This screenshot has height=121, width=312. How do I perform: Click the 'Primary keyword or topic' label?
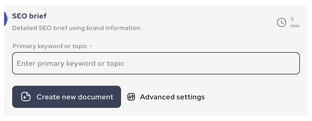click(50, 46)
